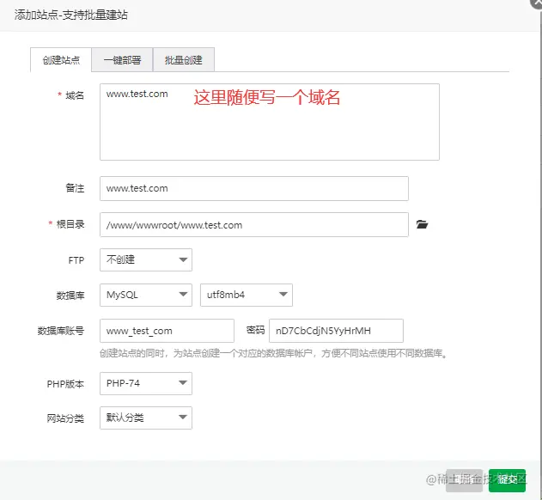This screenshot has height=500, width=542.
Task: Click the gray cancel button beside 提交
Action: coord(464,480)
